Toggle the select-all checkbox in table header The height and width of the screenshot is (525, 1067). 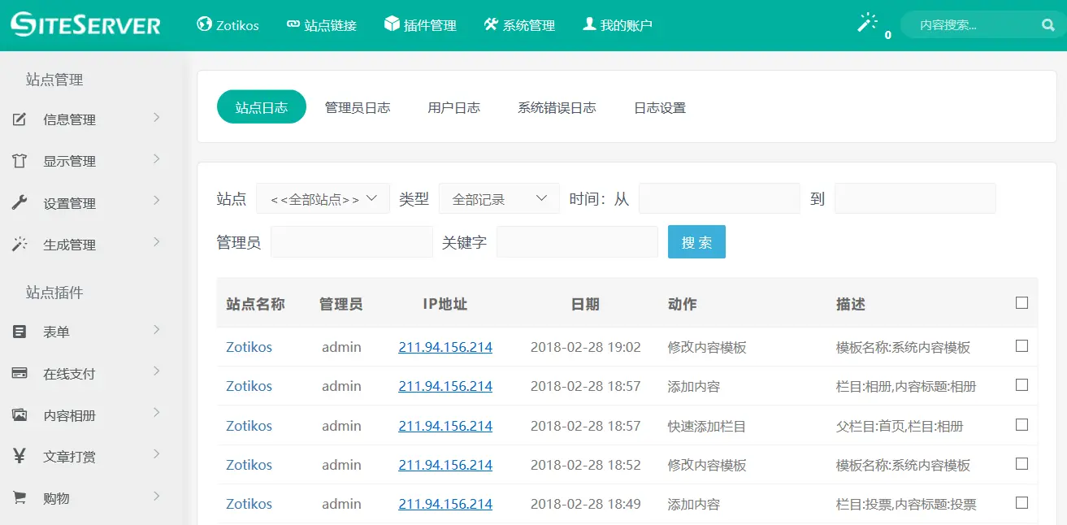pos(1021,302)
